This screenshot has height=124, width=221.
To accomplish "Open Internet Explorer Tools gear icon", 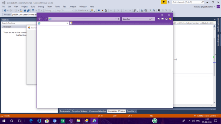I will click(167, 19).
